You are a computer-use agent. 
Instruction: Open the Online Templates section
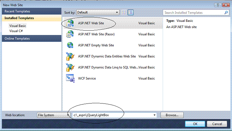(x=32, y=39)
